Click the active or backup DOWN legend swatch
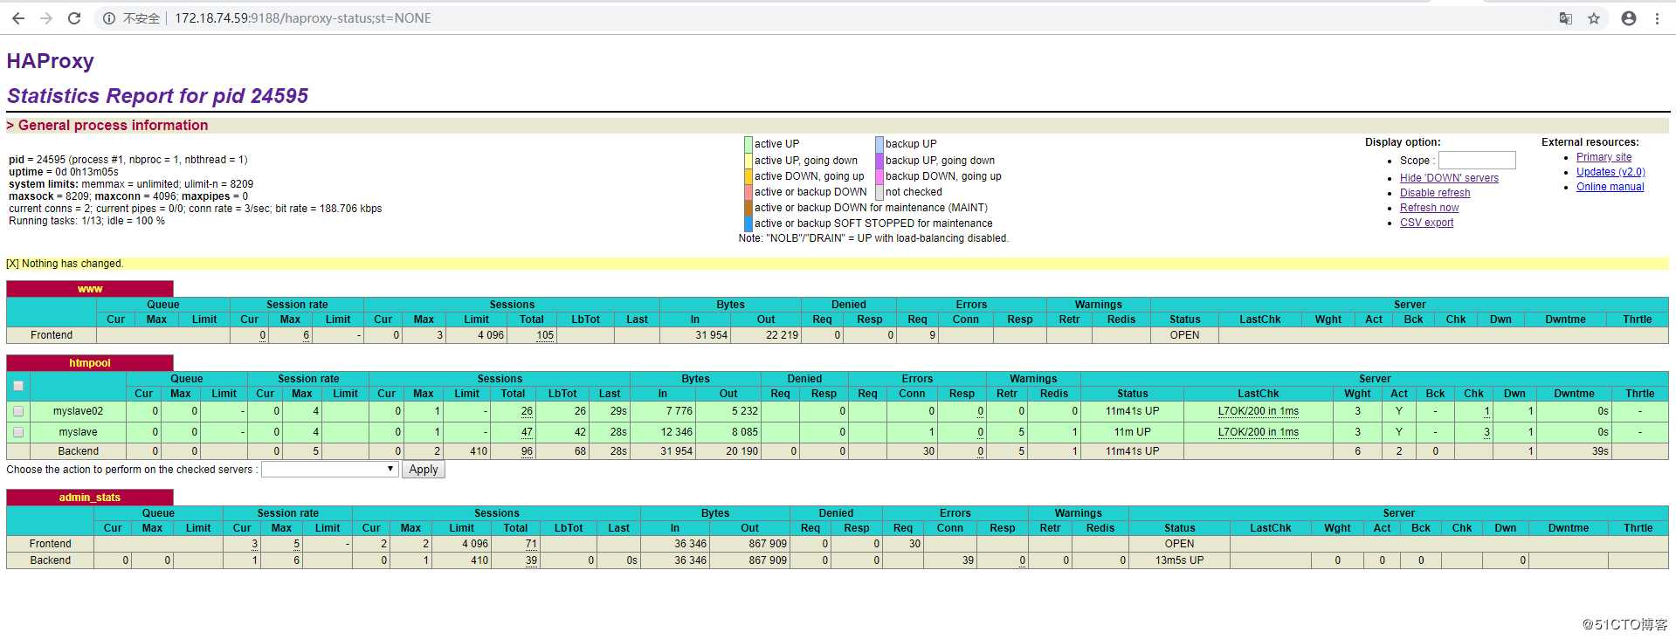1676x639 pixels. [x=748, y=192]
